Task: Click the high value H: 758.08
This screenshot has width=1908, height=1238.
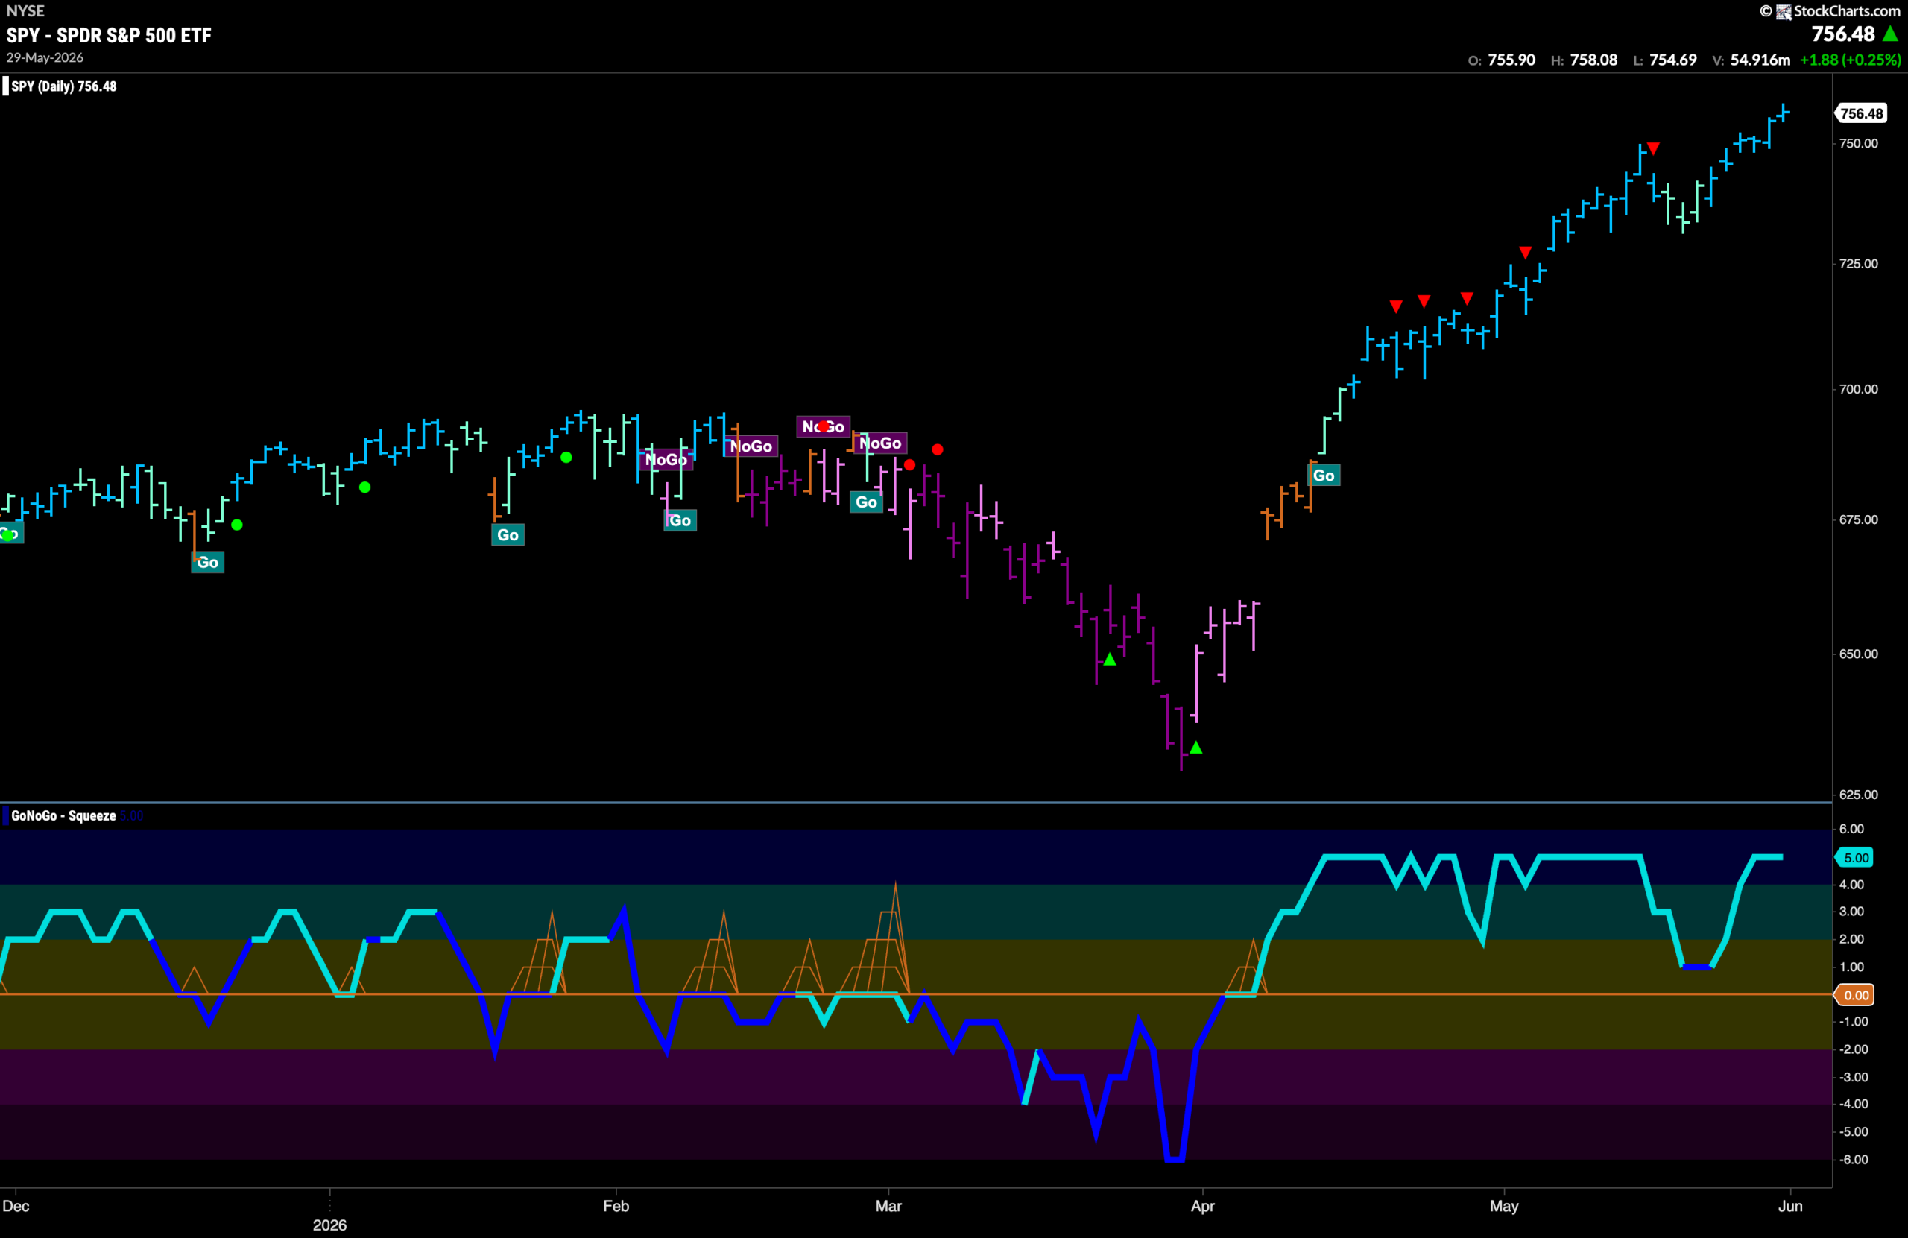Action: [1584, 60]
